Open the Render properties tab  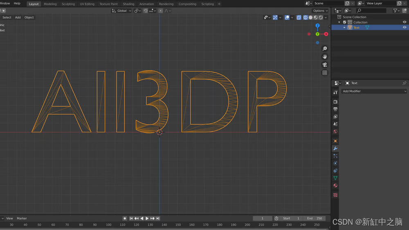coord(335,101)
